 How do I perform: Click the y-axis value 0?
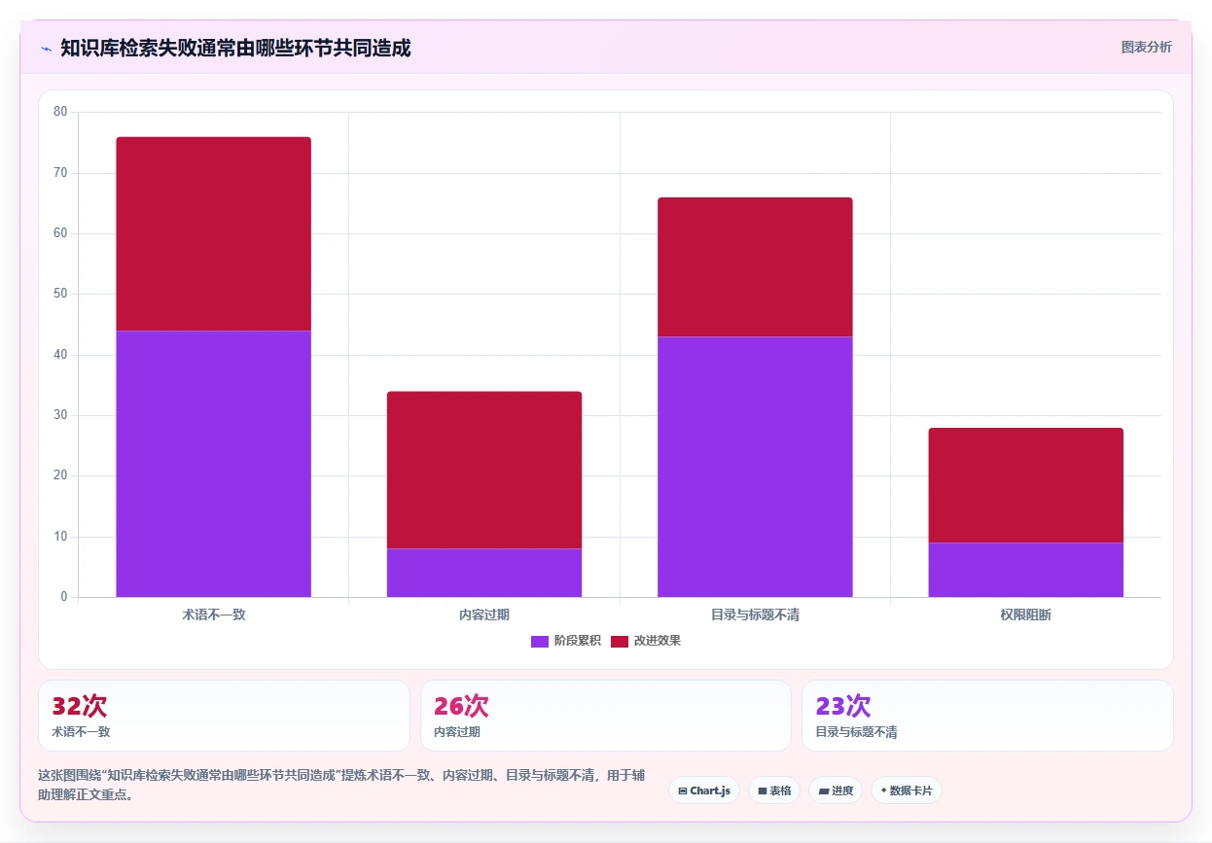click(x=63, y=597)
